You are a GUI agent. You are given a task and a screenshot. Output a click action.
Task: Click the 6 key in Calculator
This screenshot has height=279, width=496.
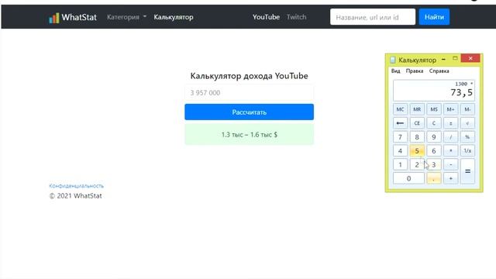coord(434,151)
